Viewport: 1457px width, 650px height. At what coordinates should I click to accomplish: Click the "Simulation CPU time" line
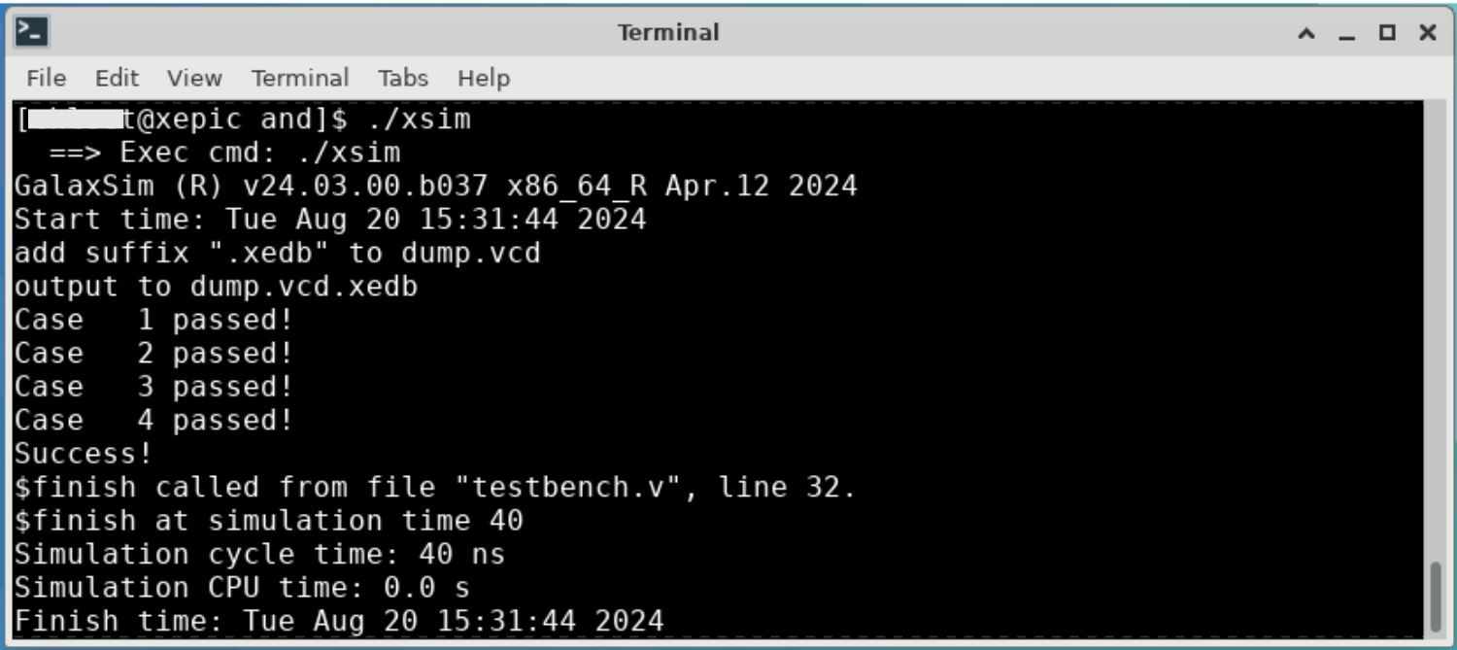point(241,587)
